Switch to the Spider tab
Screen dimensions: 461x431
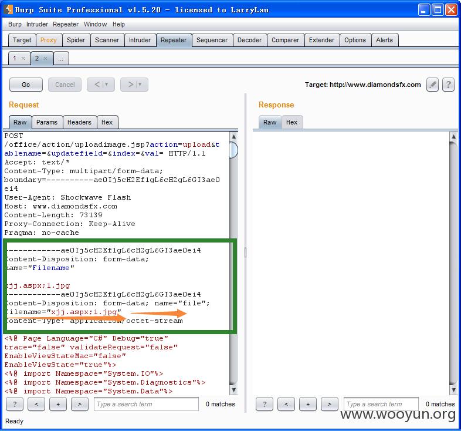pos(76,40)
